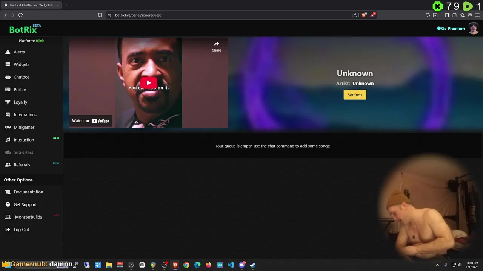Viewport: 483px width, 271px height.
Task: Click the Get Support question icon
Action: click(x=8, y=204)
